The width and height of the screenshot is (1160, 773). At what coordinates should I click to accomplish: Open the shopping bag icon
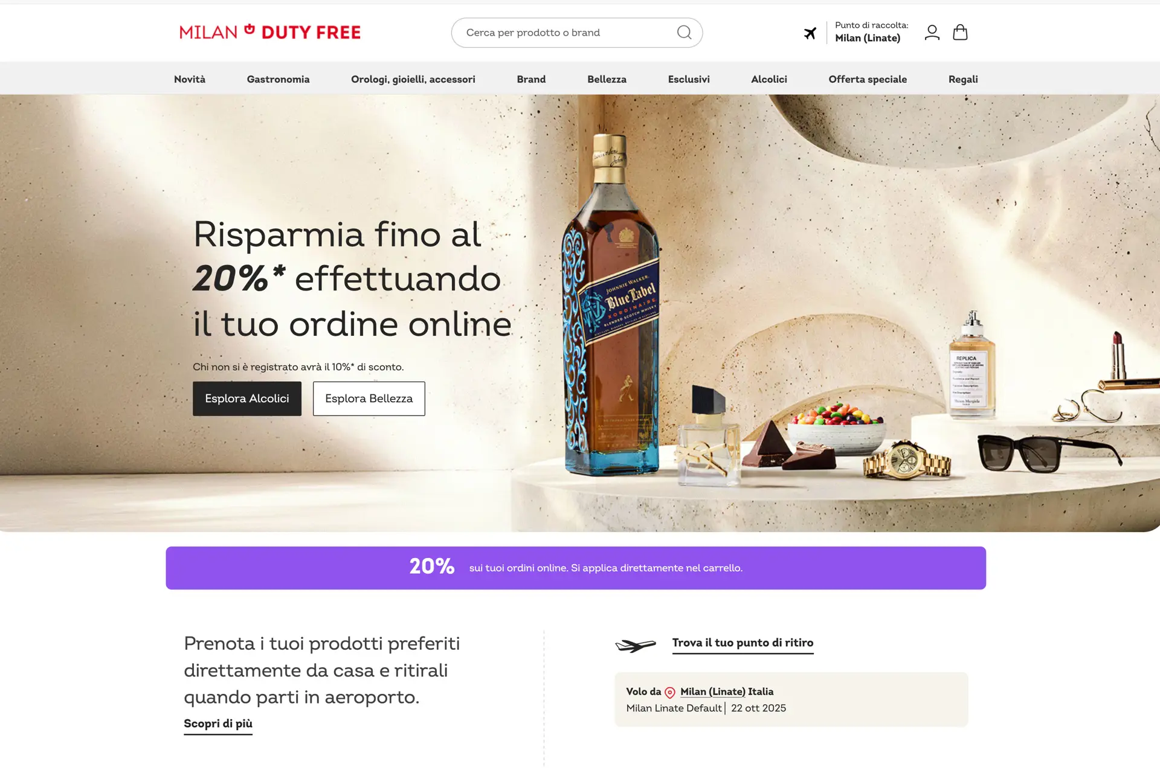point(960,33)
